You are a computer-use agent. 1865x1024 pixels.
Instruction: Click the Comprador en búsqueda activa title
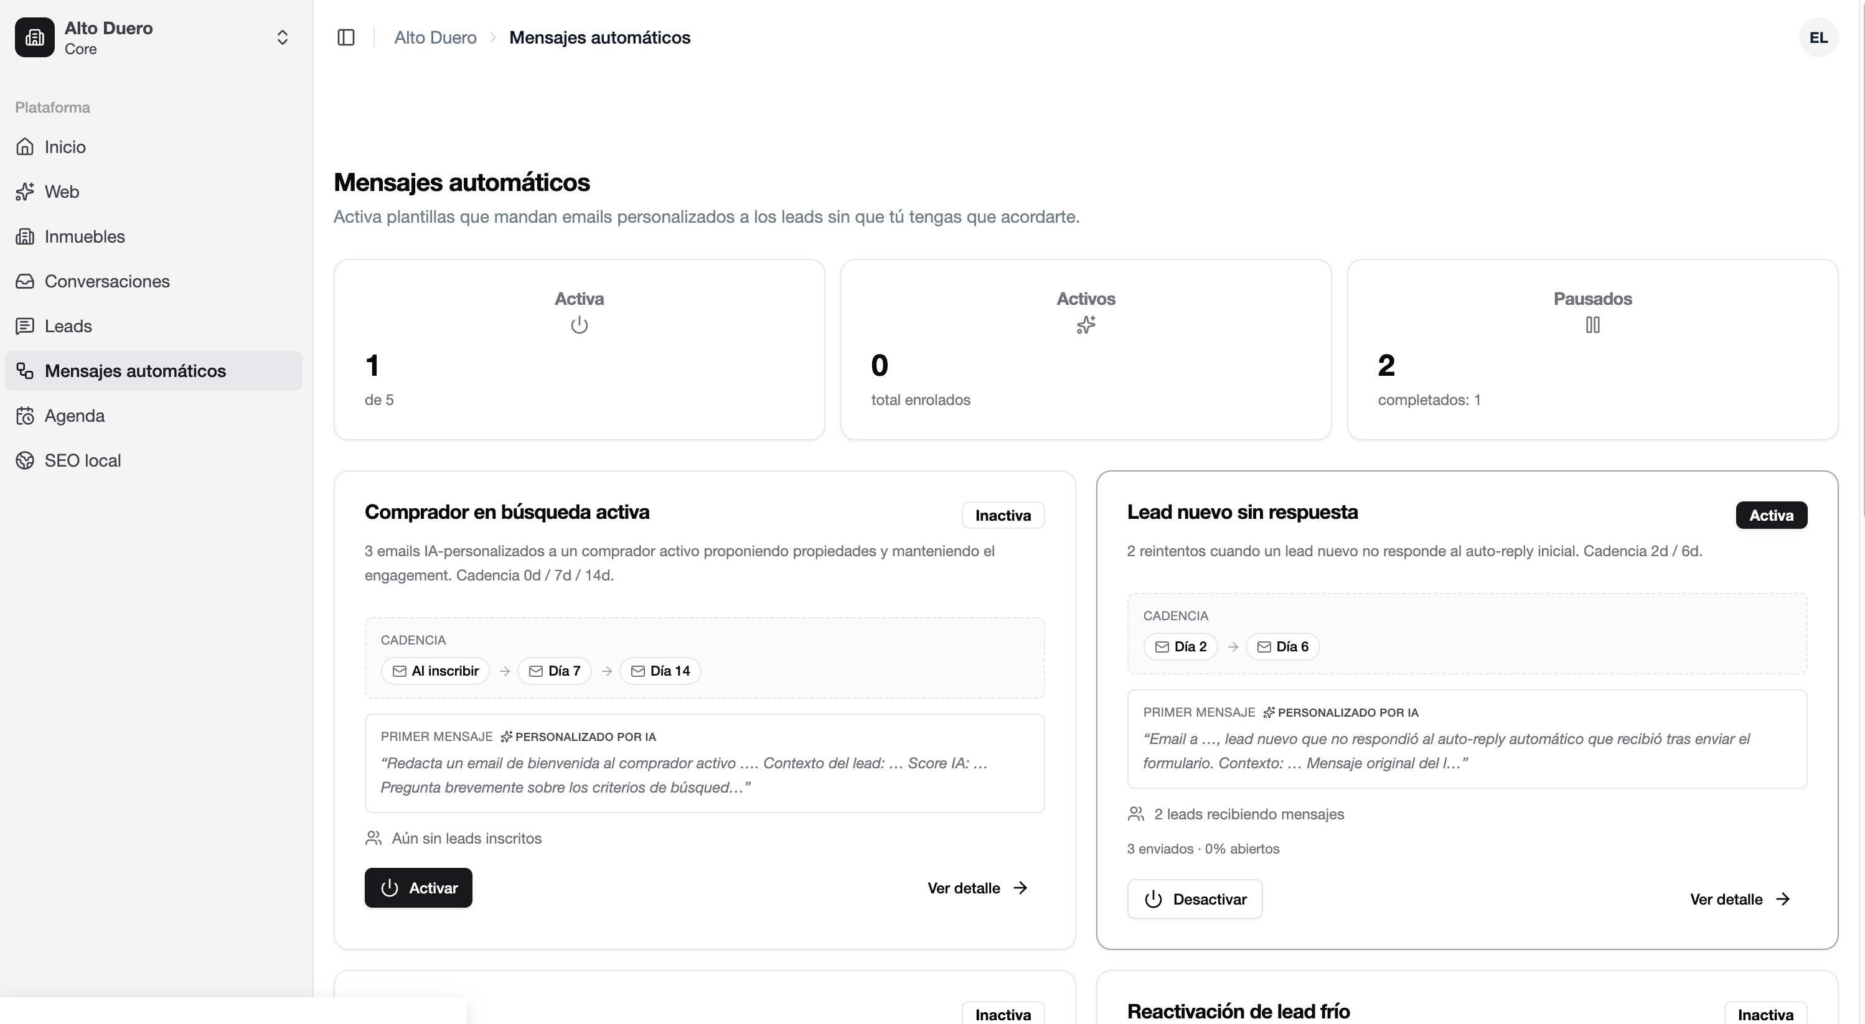tap(507, 513)
